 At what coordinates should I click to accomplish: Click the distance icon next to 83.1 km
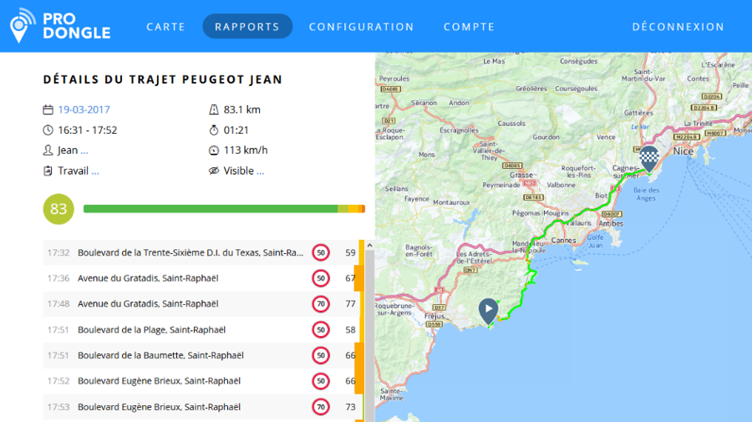click(x=214, y=109)
